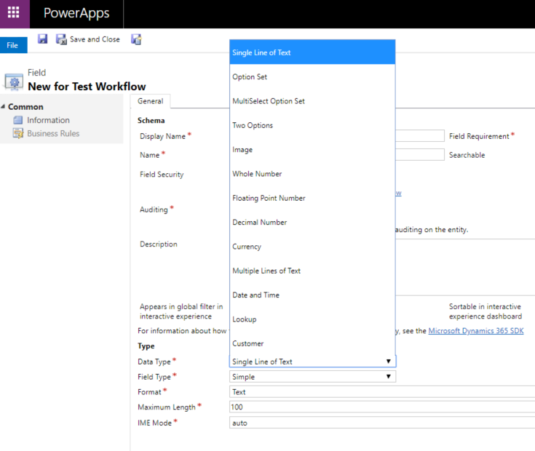Pick Decimal Number data type
This screenshot has height=451, width=535.
point(312,222)
